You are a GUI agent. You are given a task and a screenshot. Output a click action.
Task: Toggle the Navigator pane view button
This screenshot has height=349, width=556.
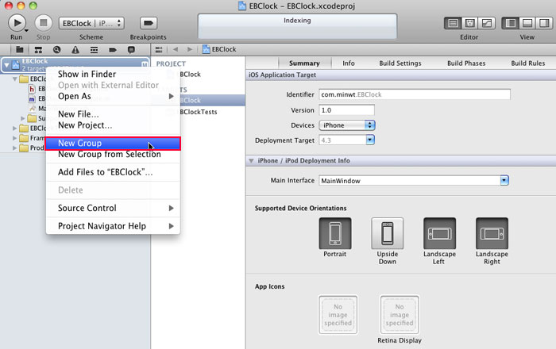(x=510, y=23)
